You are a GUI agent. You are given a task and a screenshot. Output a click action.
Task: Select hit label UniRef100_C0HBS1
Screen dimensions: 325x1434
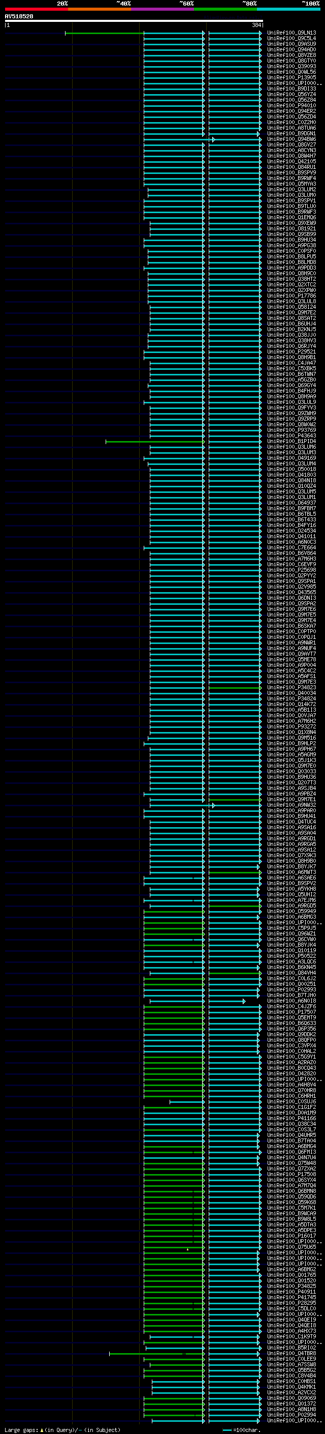291,1382
